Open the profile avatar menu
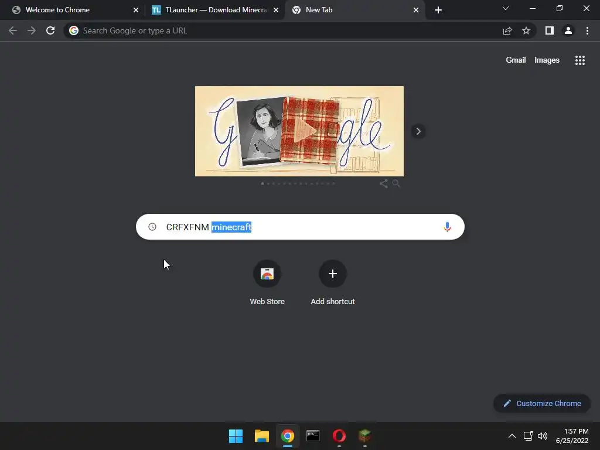600x450 pixels. (x=568, y=30)
